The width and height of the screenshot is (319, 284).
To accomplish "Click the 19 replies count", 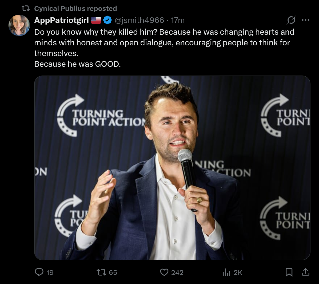I will [50, 272].
